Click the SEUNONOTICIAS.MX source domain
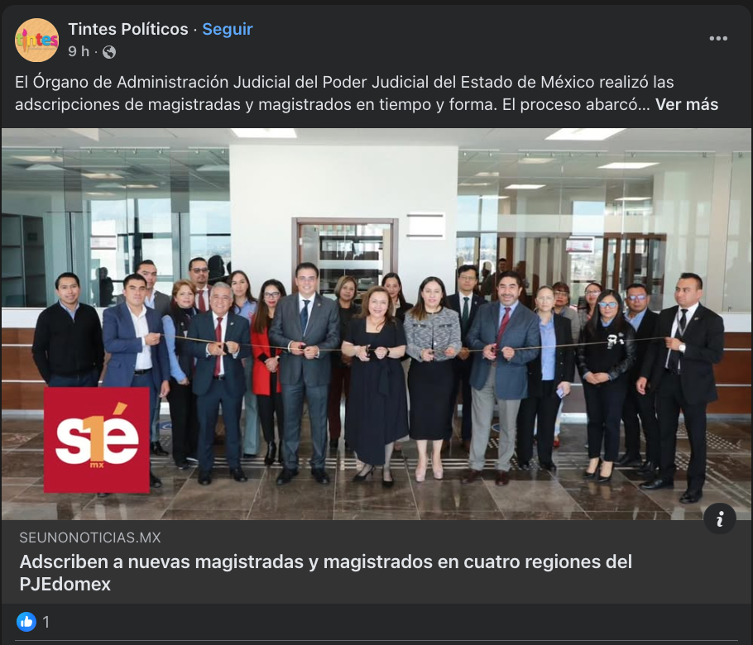The image size is (753, 645). (90, 537)
